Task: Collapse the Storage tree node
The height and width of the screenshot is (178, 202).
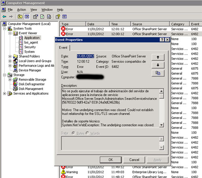Action: point(4,75)
